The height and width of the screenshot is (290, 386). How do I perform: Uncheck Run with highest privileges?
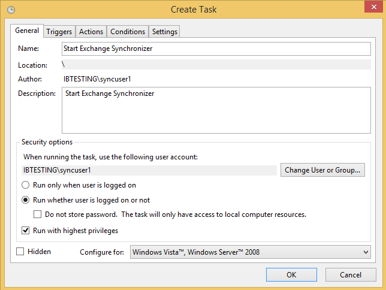point(25,231)
